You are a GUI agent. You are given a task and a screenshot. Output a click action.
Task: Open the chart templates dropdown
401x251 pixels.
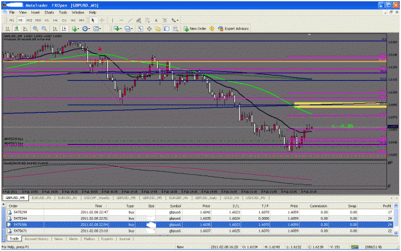97,29
